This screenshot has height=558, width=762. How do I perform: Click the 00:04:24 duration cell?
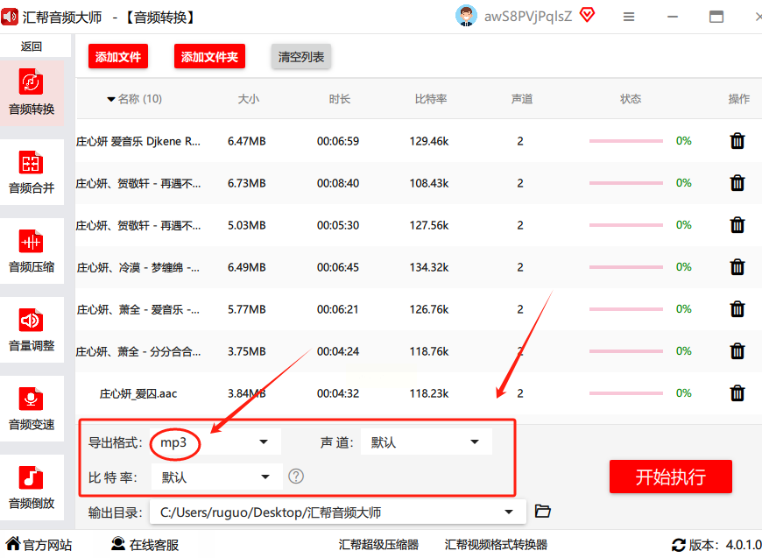(x=338, y=351)
